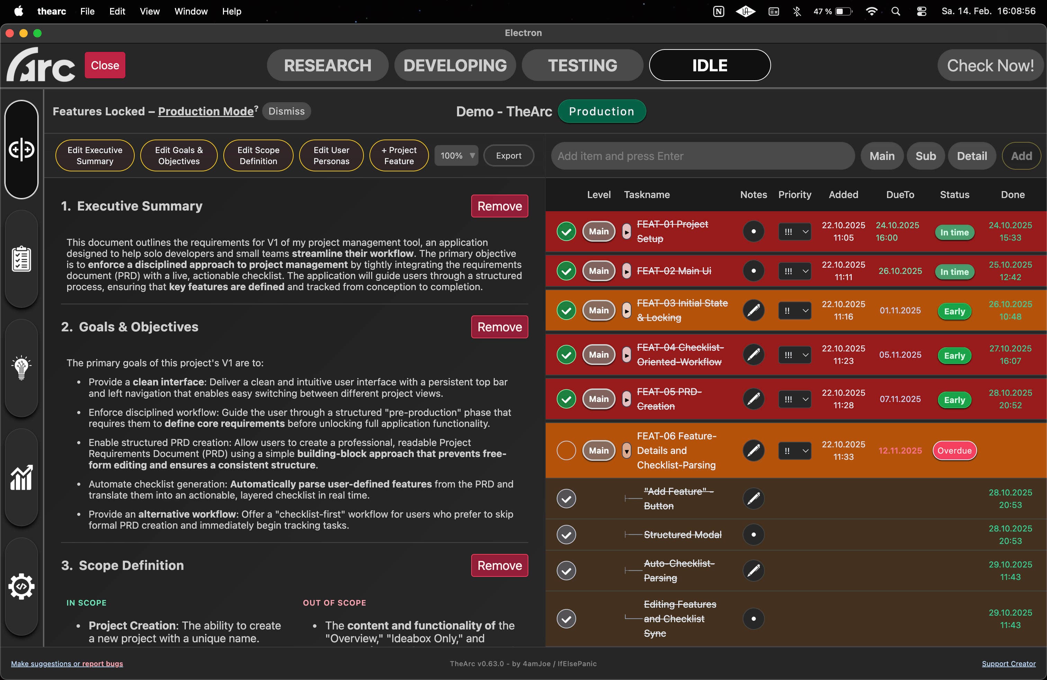The height and width of the screenshot is (680, 1047).
Task: Uncheck the completed checkbox on FEAT-01
Action: tap(566, 232)
